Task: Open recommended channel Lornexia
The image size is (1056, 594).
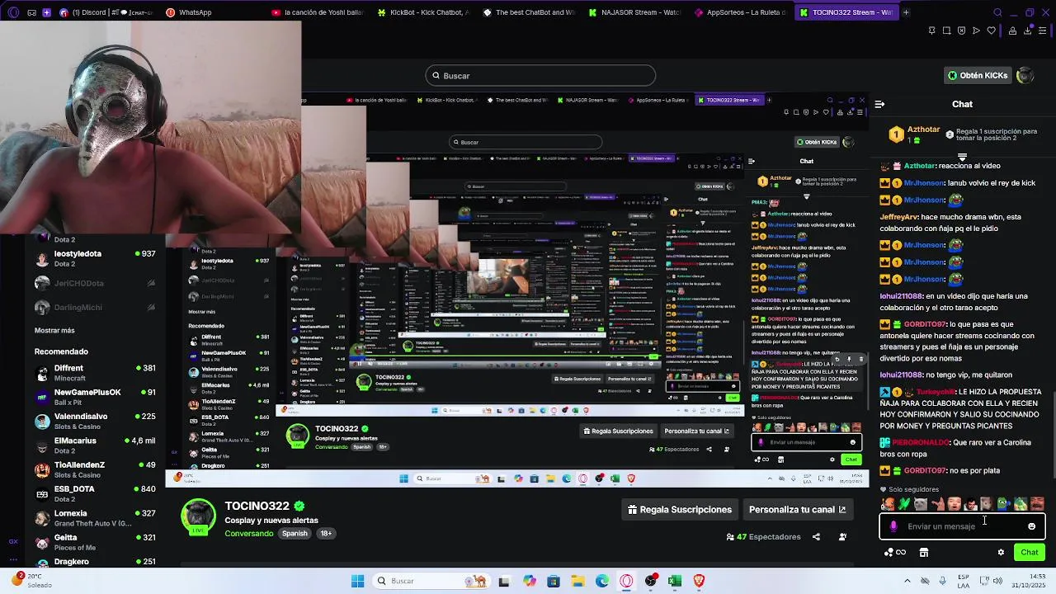Action: (95, 517)
